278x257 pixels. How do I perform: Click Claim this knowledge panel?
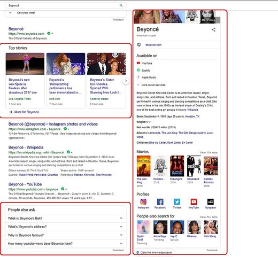(156, 252)
